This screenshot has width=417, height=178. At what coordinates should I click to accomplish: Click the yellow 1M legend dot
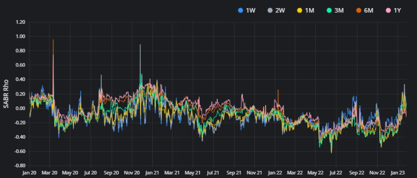point(300,11)
